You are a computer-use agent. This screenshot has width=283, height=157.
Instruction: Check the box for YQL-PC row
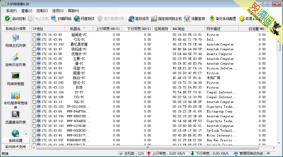[x=34, y=102]
